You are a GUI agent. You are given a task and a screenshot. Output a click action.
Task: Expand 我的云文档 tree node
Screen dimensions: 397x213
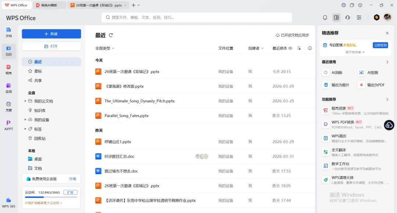(x=25, y=101)
